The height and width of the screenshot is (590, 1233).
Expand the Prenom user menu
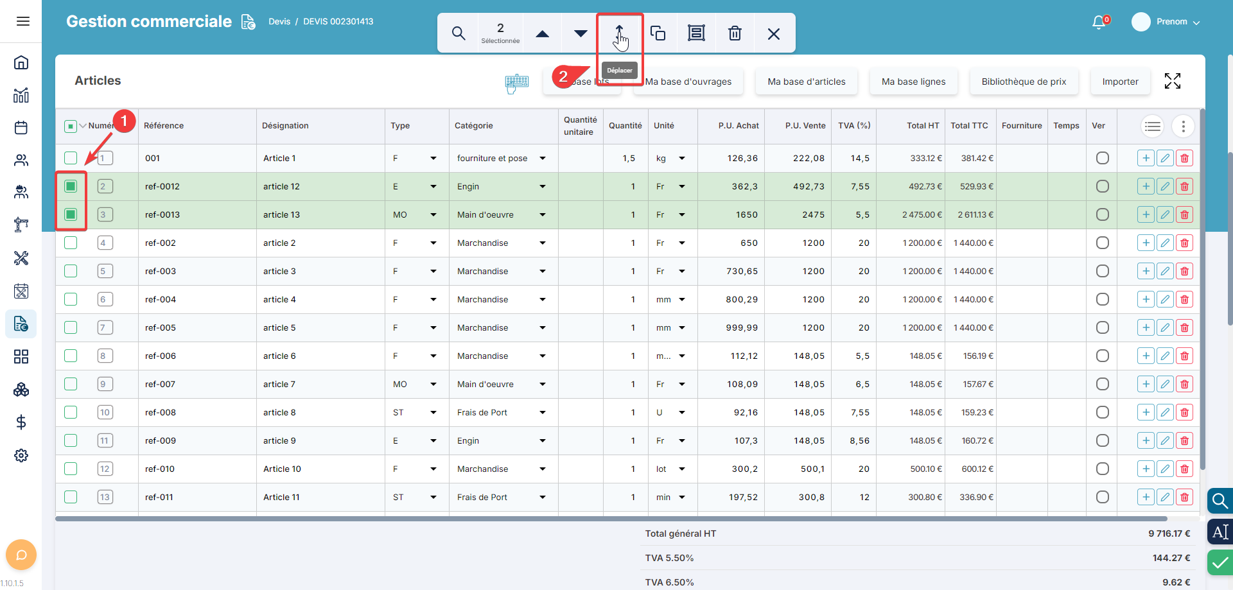[x=1171, y=22]
